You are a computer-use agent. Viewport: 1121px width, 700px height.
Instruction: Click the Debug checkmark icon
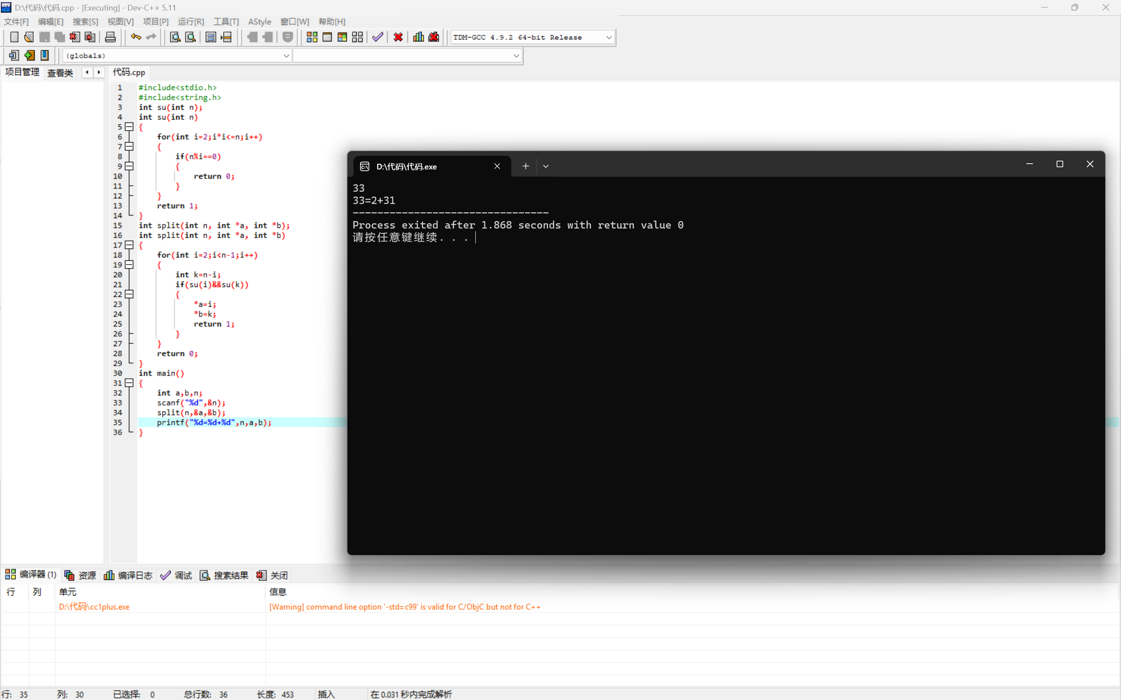click(378, 37)
